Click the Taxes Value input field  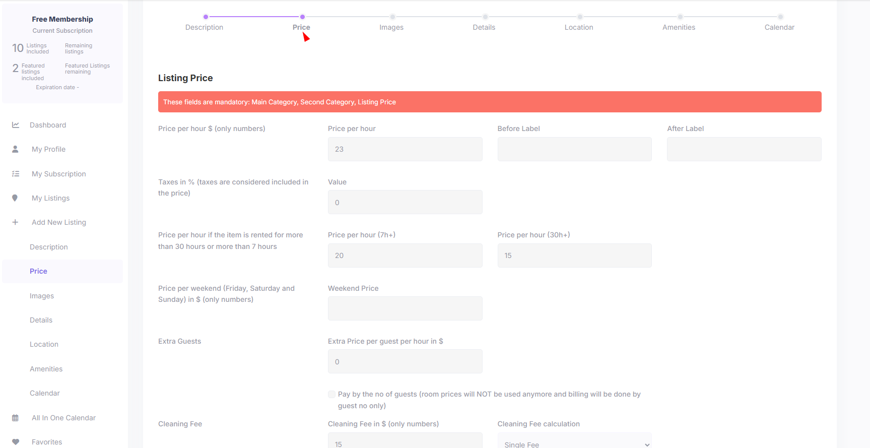pos(405,203)
